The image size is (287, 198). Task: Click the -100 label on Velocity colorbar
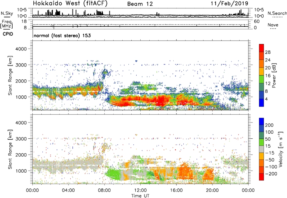click(x=271, y=167)
